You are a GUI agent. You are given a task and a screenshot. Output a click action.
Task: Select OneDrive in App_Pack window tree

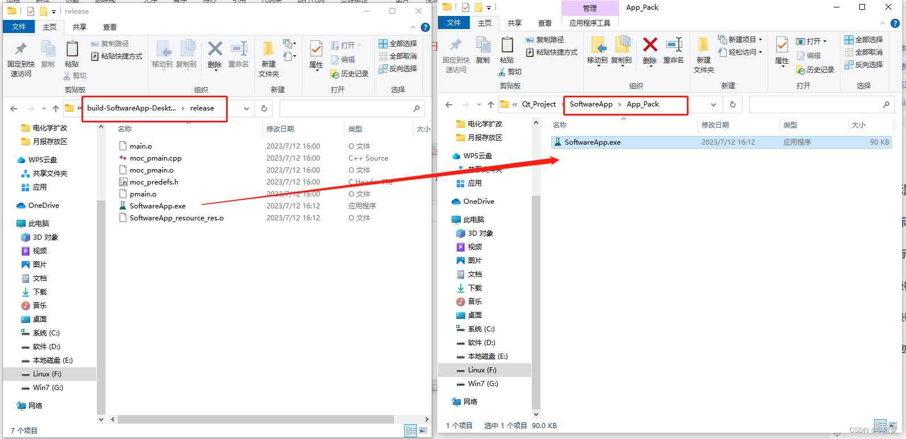pos(479,202)
